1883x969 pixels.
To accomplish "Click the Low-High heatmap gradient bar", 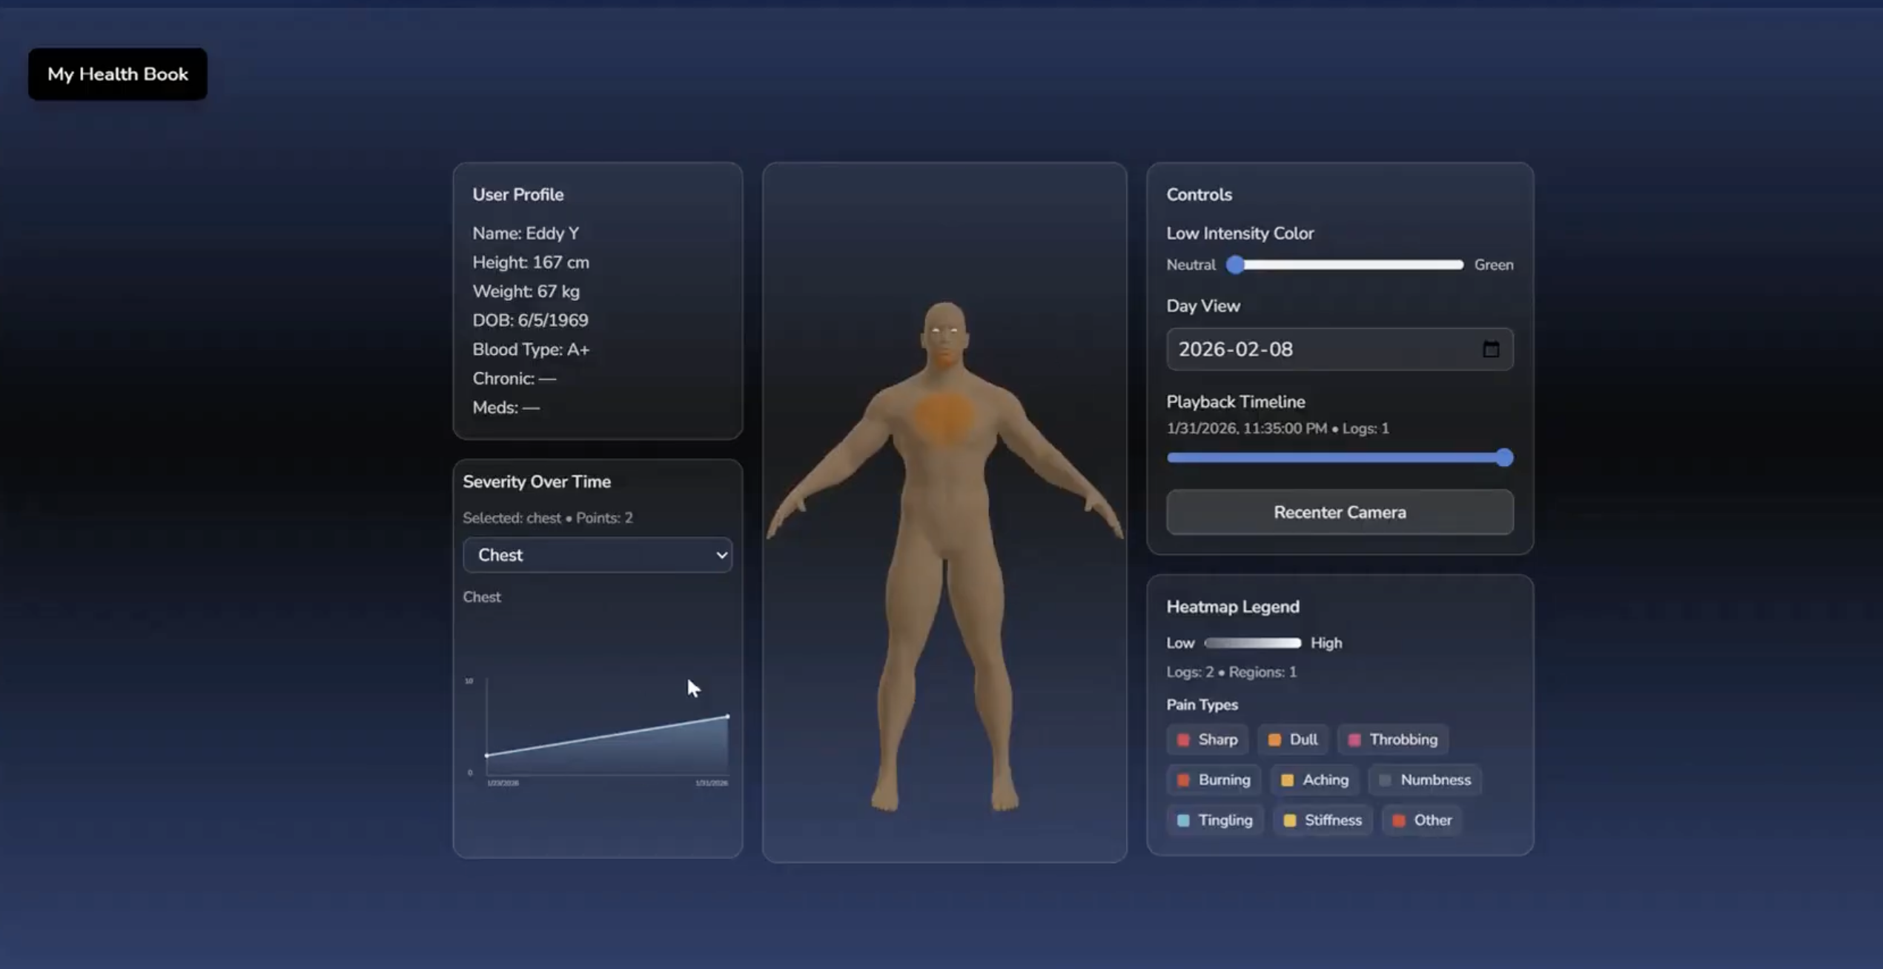I will point(1253,643).
